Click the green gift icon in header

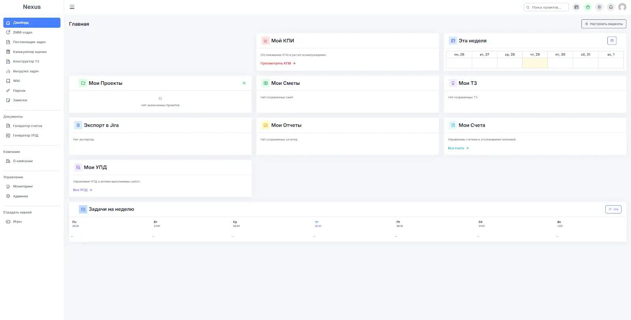point(588,7)
